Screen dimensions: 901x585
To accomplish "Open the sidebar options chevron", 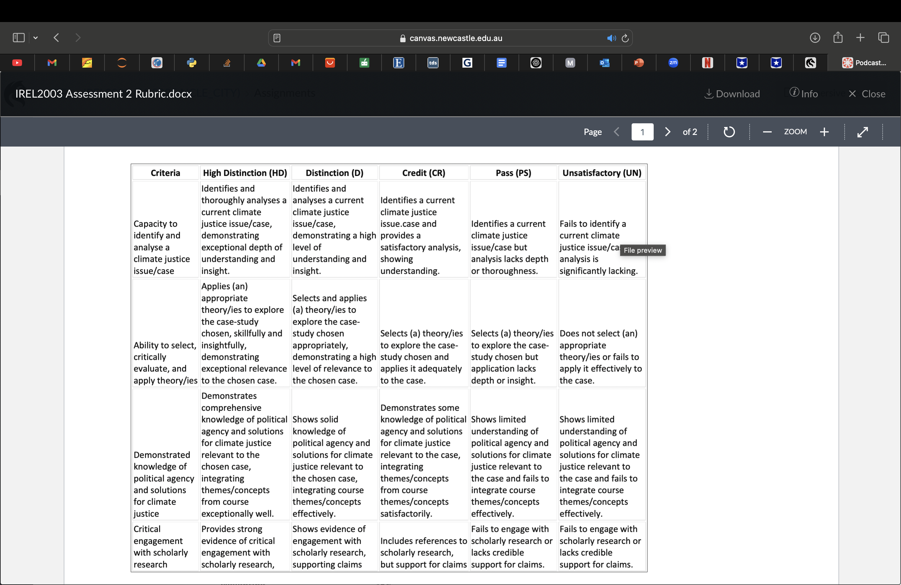I will (36, 37).
